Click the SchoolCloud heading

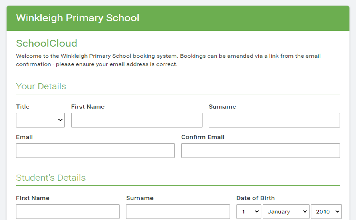click(46, 43)
